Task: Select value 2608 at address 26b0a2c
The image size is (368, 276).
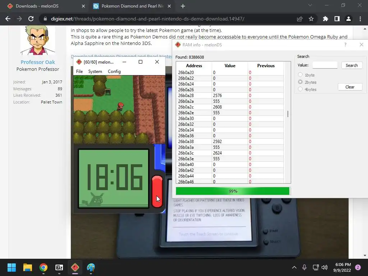Action: [x=217, y=107]
